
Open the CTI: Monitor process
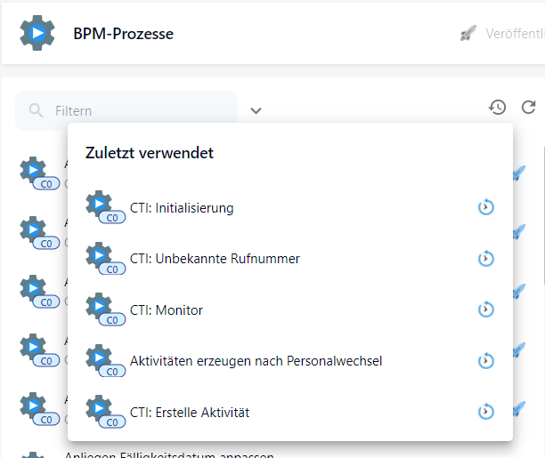click(x=167, y=310)
